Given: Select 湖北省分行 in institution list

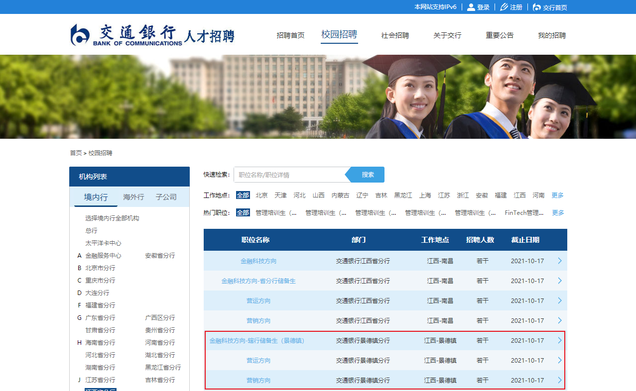Looking at the screenshot, I should pyautogui.click(x=160, y=355).
